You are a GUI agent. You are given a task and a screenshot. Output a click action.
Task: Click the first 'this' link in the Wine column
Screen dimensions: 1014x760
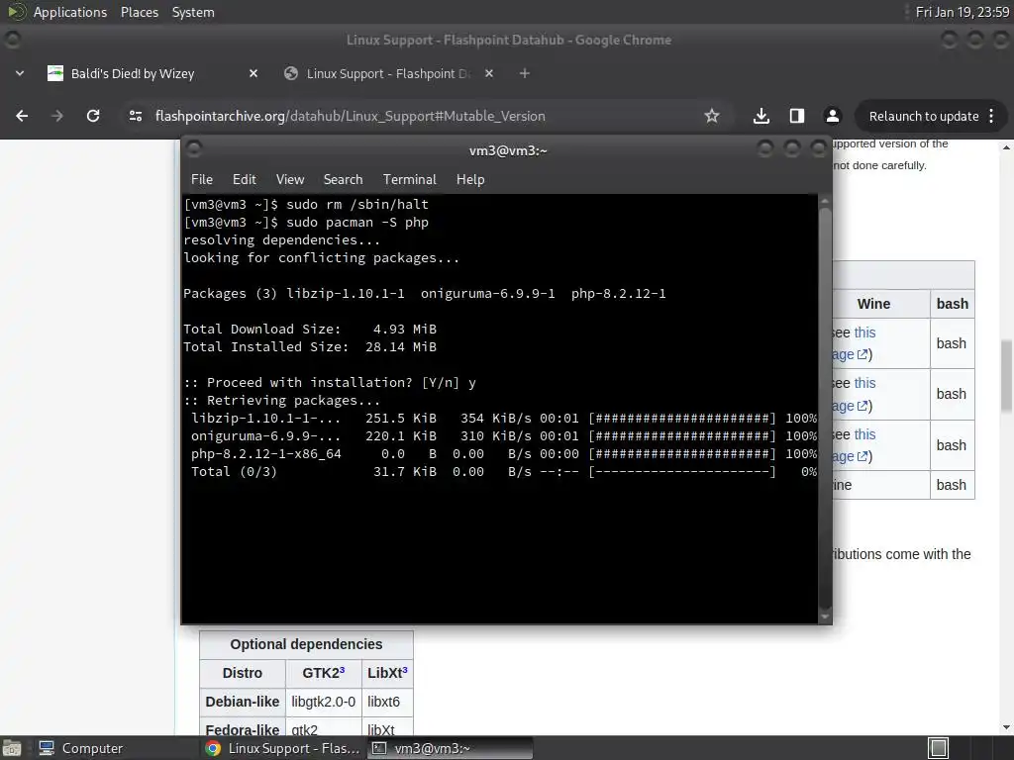coord(864,332)
